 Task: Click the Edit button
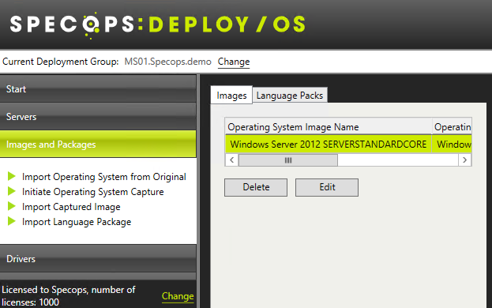point(327,187)
